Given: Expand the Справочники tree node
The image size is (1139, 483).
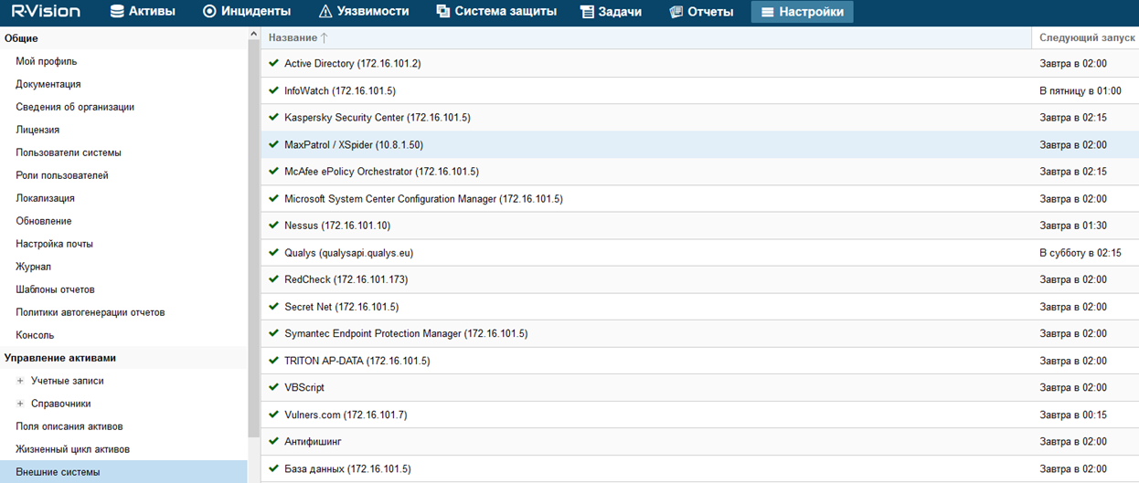Looking at the screenshot, I should [20, 404].
